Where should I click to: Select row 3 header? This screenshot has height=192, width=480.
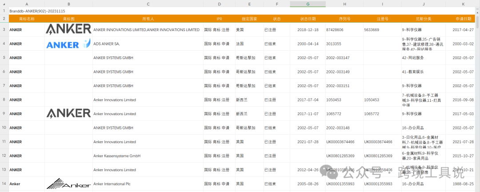point(4,30)
